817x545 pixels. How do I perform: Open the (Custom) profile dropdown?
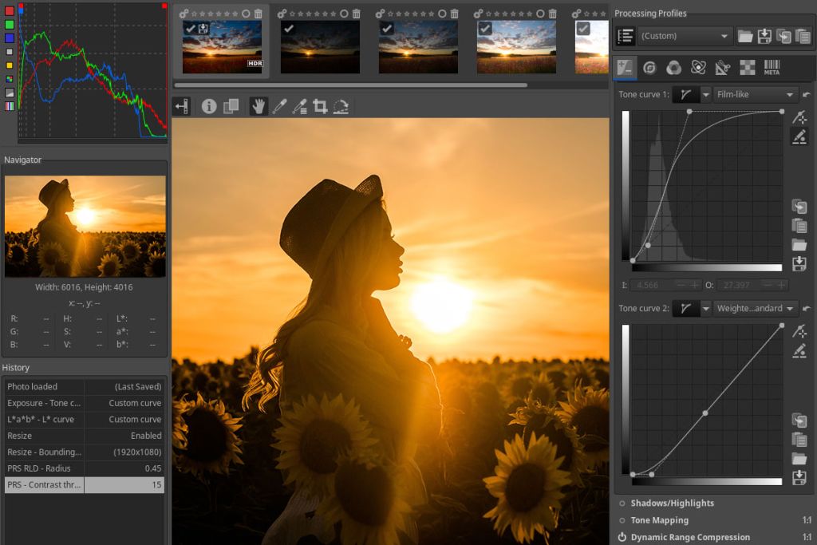pos(684,36)
